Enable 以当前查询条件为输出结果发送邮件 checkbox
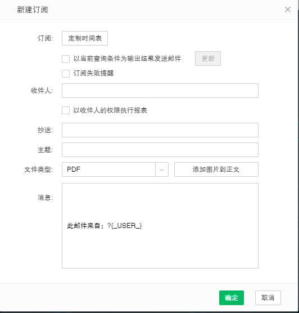299x313 pixels. (66, 59)
